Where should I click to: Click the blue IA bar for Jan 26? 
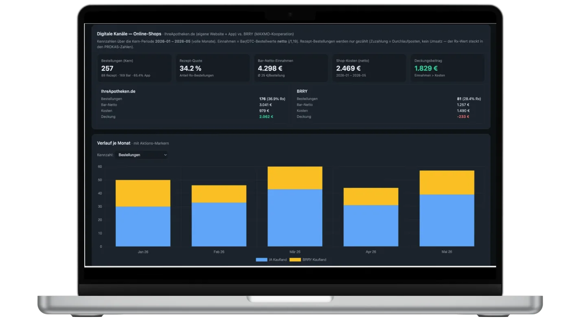(x=143, y=226)
